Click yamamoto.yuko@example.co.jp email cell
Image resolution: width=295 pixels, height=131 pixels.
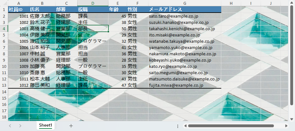pos(185,48)
